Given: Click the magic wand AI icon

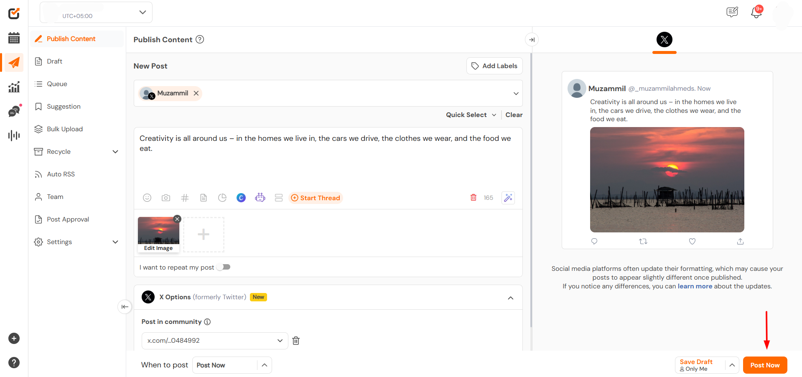Looking at the screenshot, I should [x=508, y=198].
